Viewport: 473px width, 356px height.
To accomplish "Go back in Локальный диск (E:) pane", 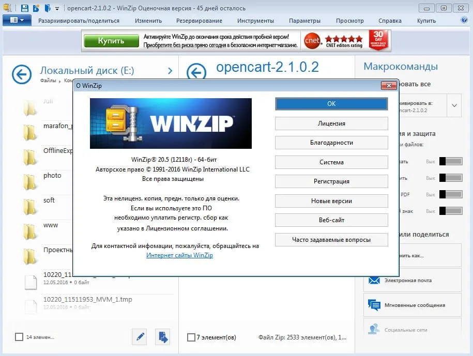I will [x=22, y=74].
